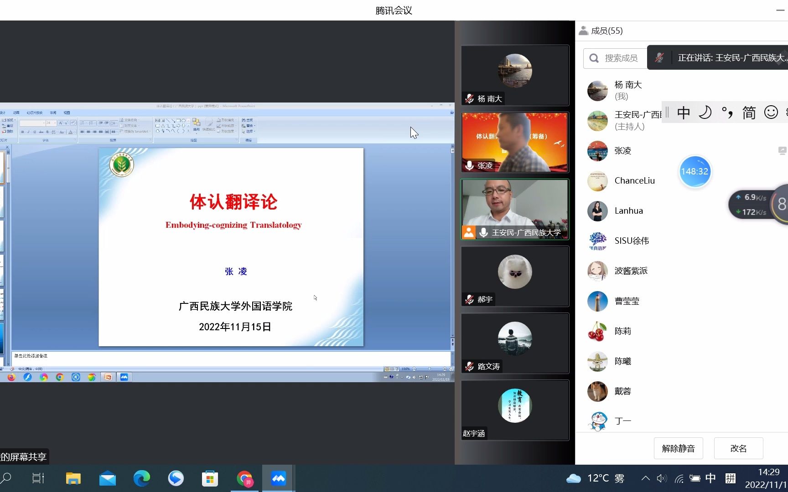Click the battery icon in the system tray

coord(695,478)
